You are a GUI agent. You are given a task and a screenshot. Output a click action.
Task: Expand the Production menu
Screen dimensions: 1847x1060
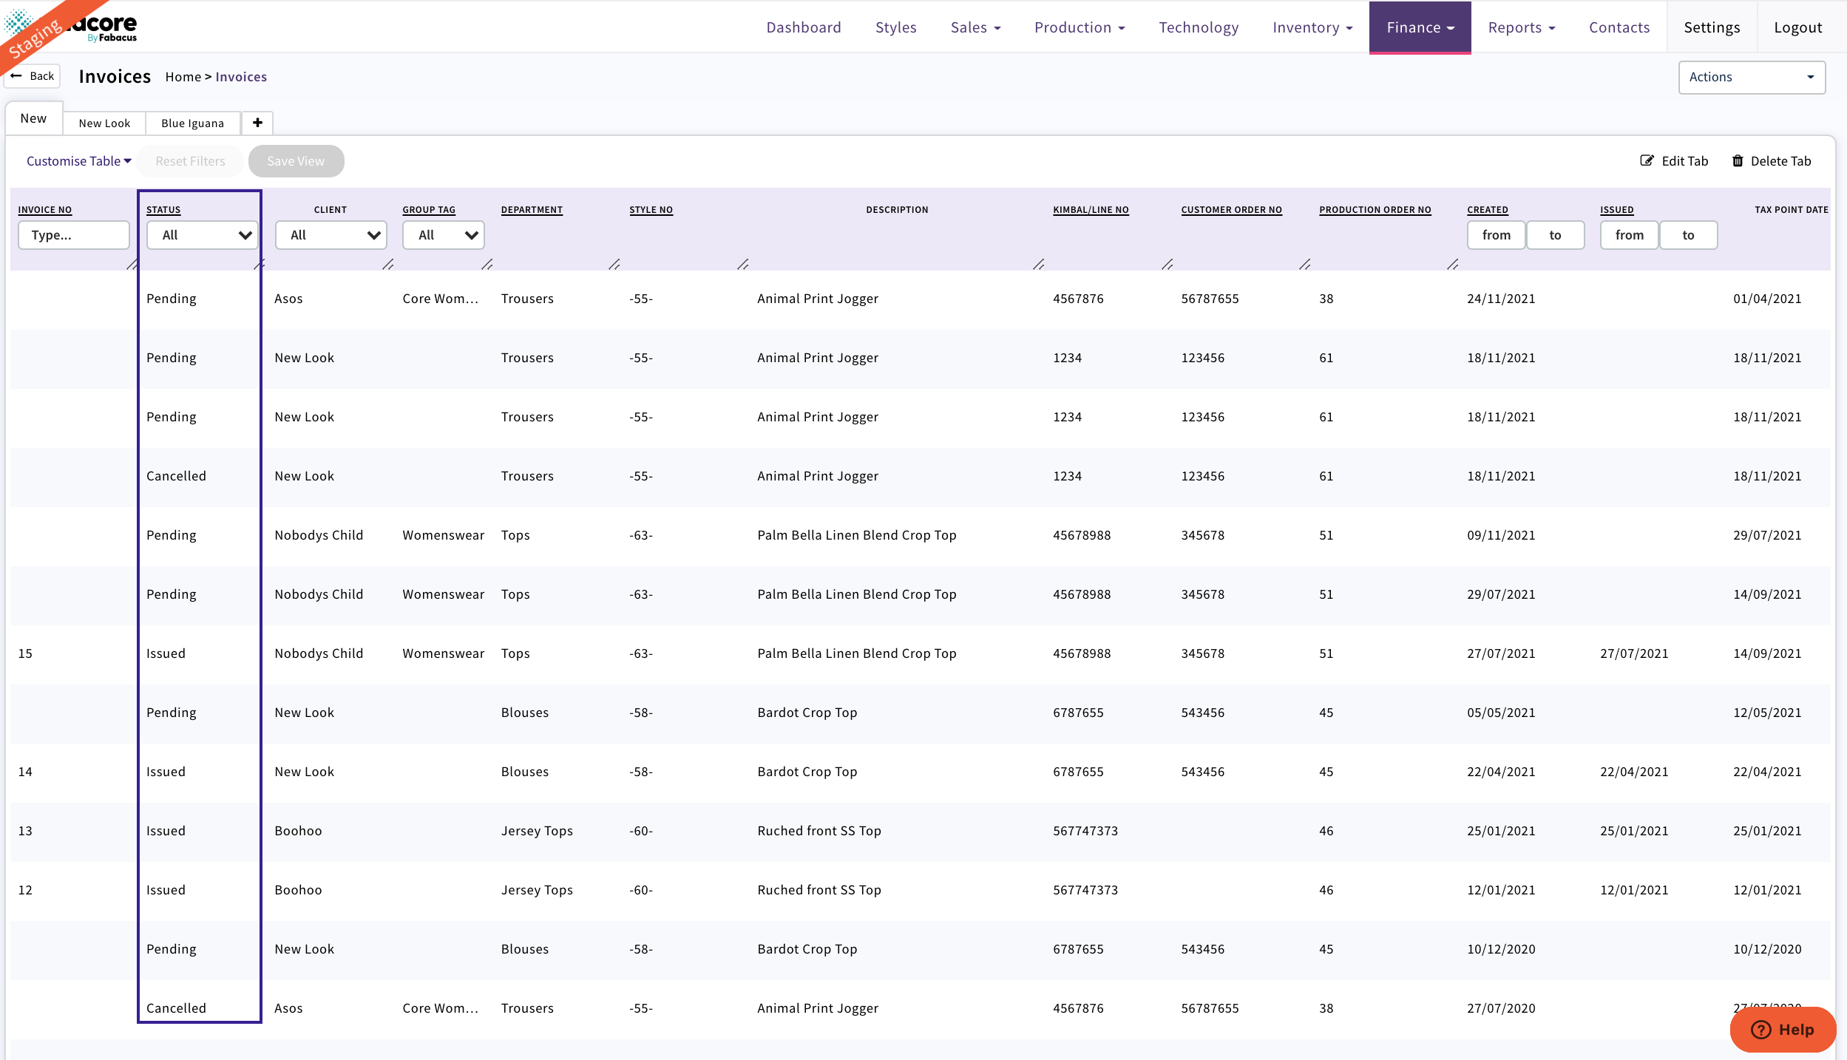tap(1079, 27)
